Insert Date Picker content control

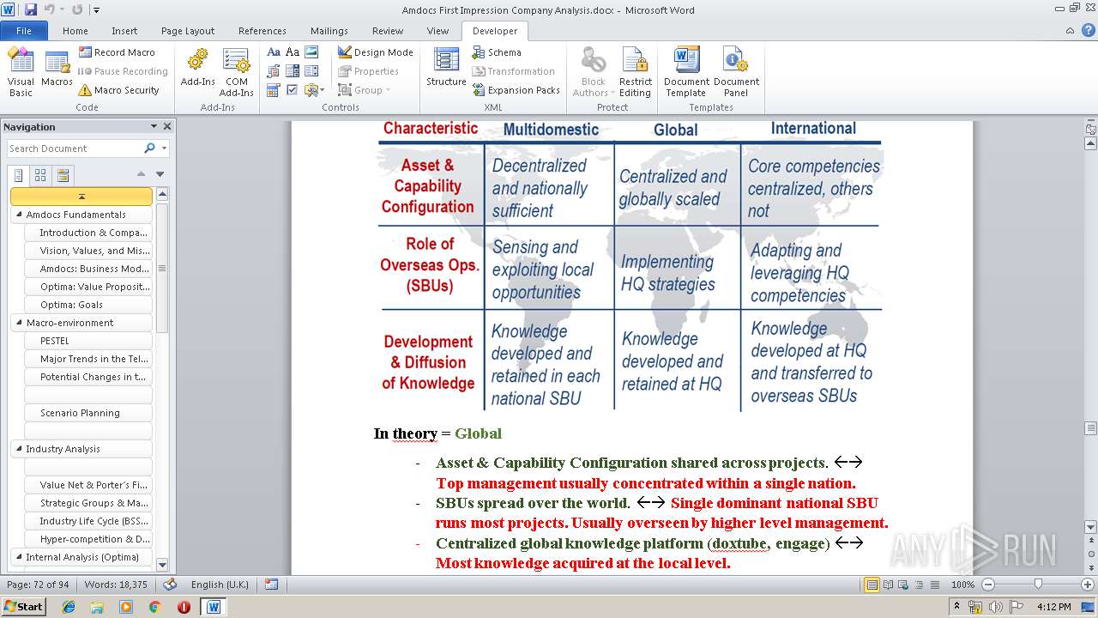274,90
